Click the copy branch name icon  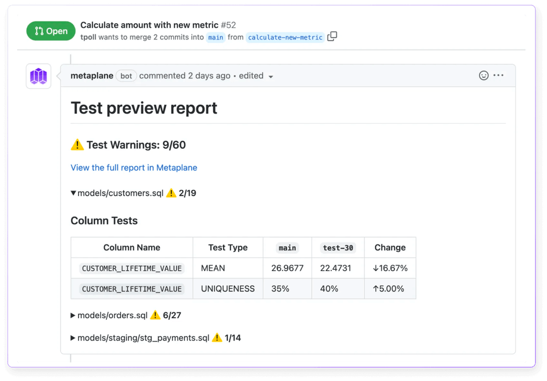click(x=332, y=36)
